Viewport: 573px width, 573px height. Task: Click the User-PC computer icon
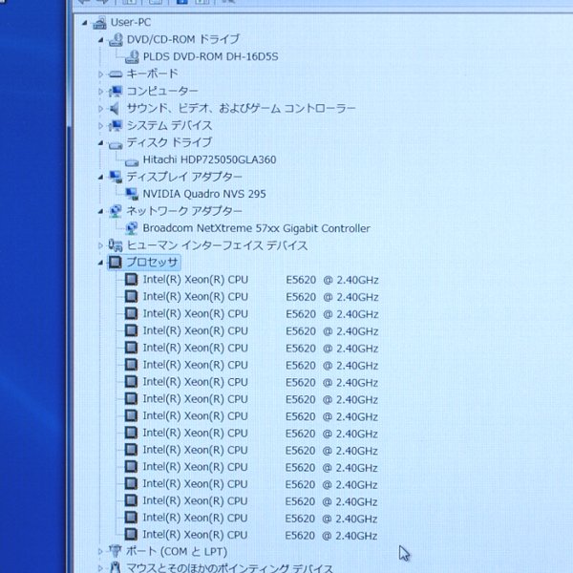pyautogui.click(x=99, y=23)
